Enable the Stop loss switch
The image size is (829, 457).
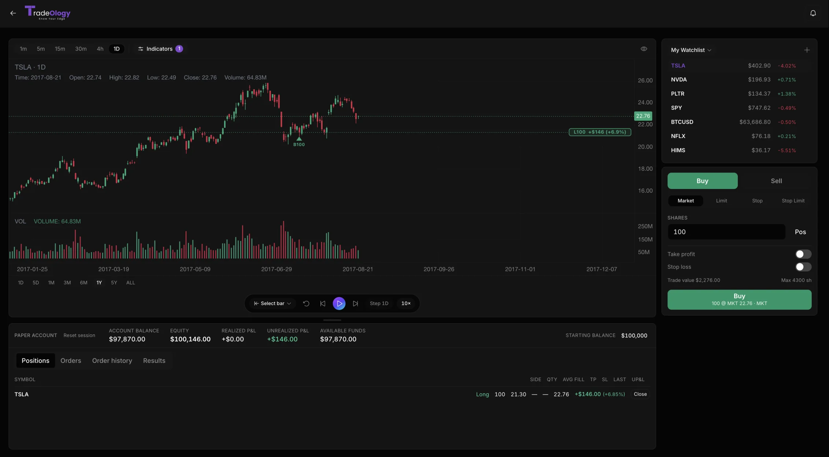(803, 267)
